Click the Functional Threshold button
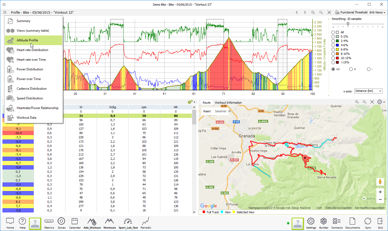The width and height of the screenshot is (388, 231). tap(351, 12)
